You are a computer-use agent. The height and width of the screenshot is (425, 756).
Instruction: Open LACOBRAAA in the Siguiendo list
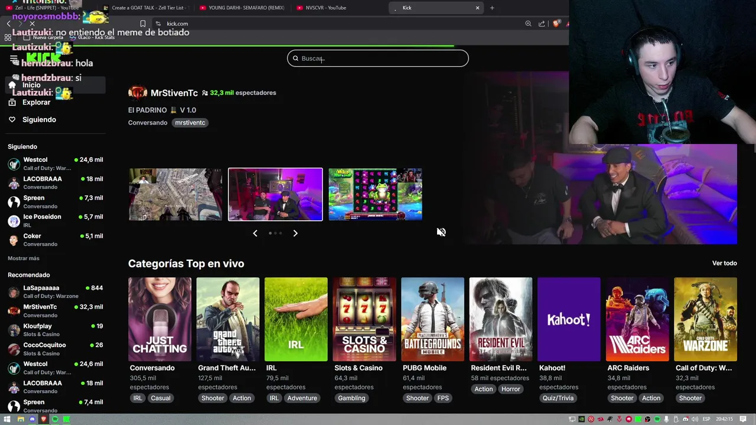(55, 182)
